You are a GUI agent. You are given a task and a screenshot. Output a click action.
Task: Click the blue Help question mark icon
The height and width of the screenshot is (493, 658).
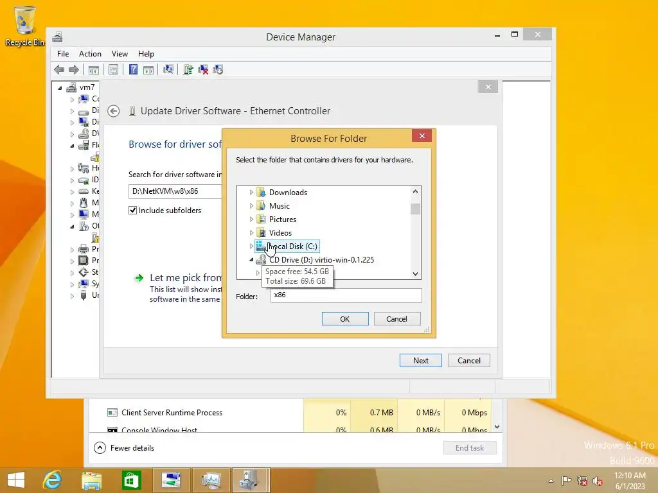tap(133, 69)
